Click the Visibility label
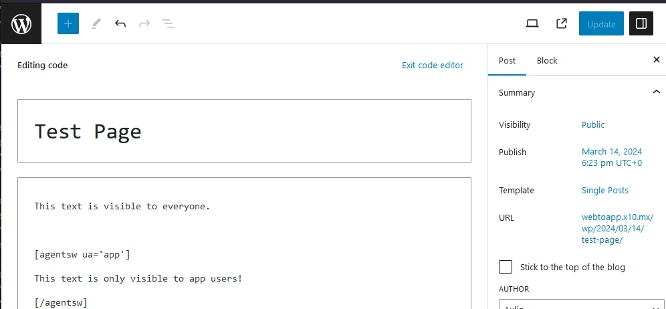 [x=514, y=124]
